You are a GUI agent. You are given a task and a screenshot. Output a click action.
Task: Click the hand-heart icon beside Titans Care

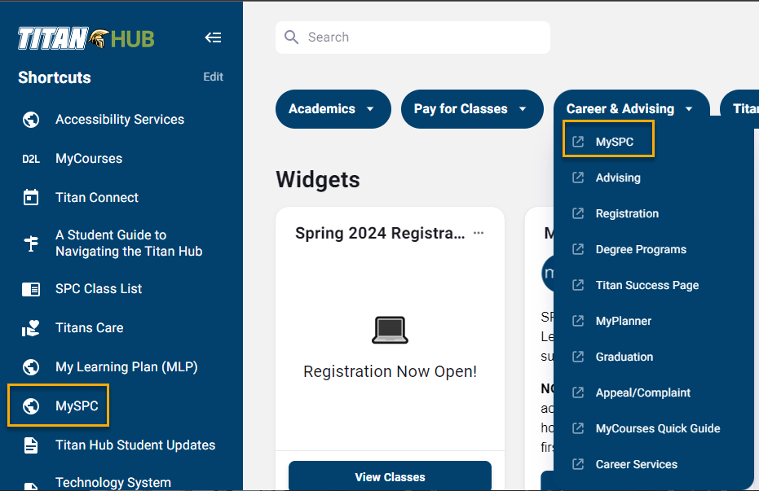pos(31,328)
